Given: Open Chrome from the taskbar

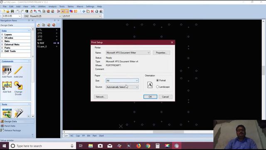Looking at the screenshot, I should pos(148,146).
